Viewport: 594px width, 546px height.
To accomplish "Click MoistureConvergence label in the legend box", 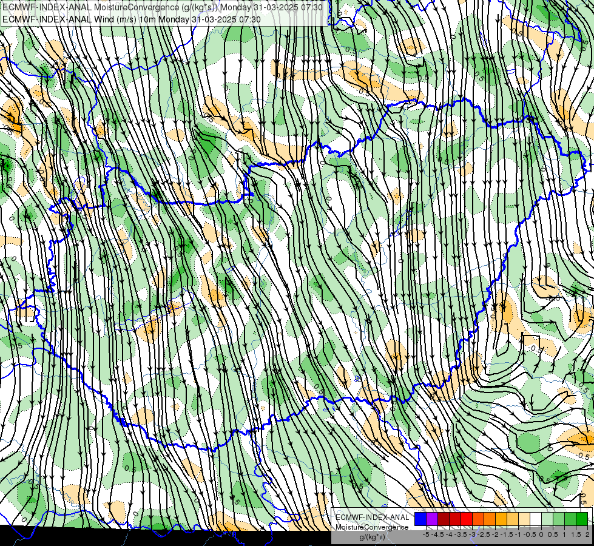I will point(372,527).
